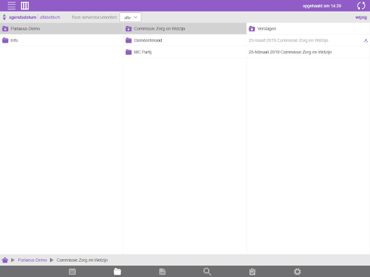
Task: Open the notes page icon in bottom bar
Action: point(163,272)
